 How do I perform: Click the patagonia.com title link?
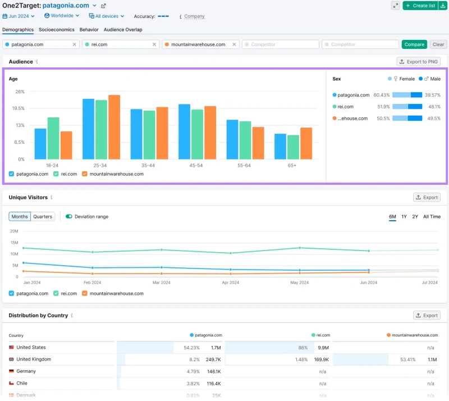click(x=66, y=6)
